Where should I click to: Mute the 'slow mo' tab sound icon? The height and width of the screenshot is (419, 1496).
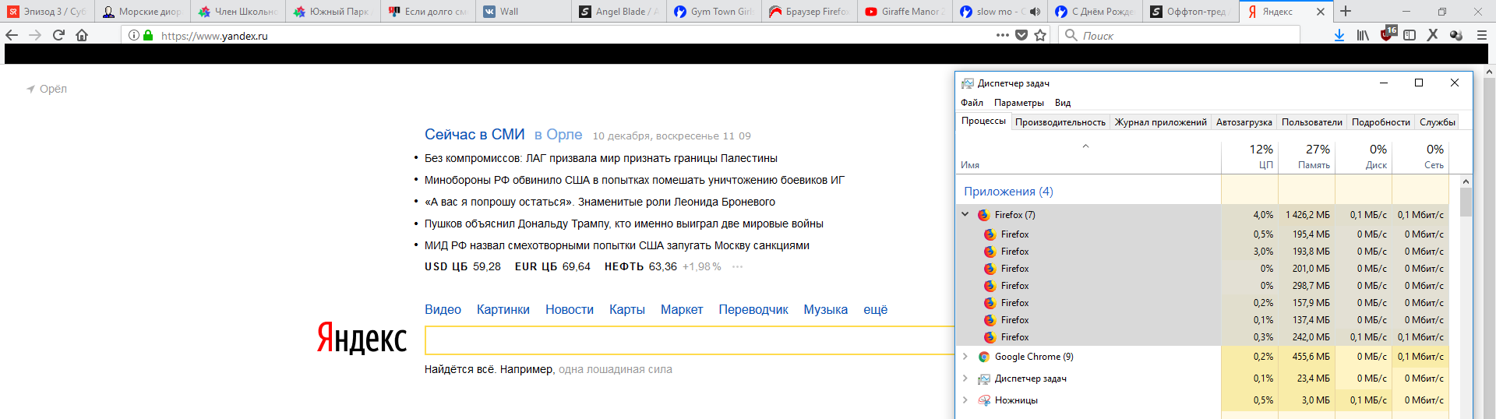(x=1035, y=12)
